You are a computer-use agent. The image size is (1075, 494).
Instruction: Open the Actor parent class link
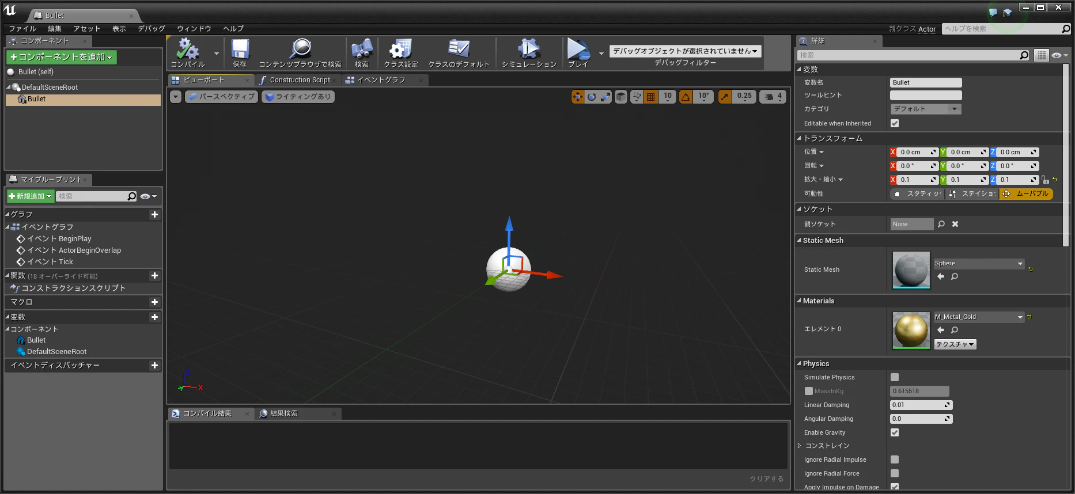927,29
